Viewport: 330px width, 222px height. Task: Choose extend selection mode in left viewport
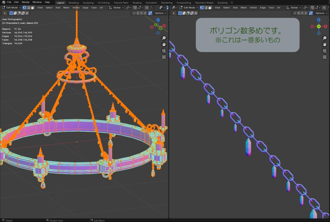(x=15, y=13)
